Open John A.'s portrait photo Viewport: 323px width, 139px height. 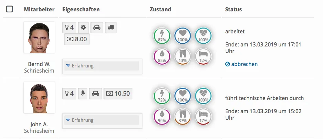[x=39, y=98]
